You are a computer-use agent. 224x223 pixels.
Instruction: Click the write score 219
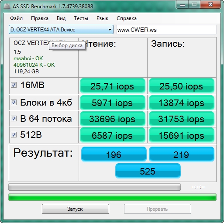pyautogui.click(x=182, y=154)
